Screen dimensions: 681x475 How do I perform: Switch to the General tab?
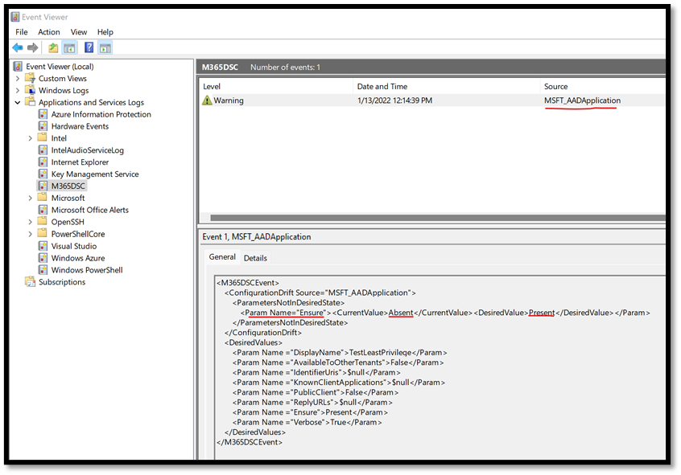[x=222, y=257]
